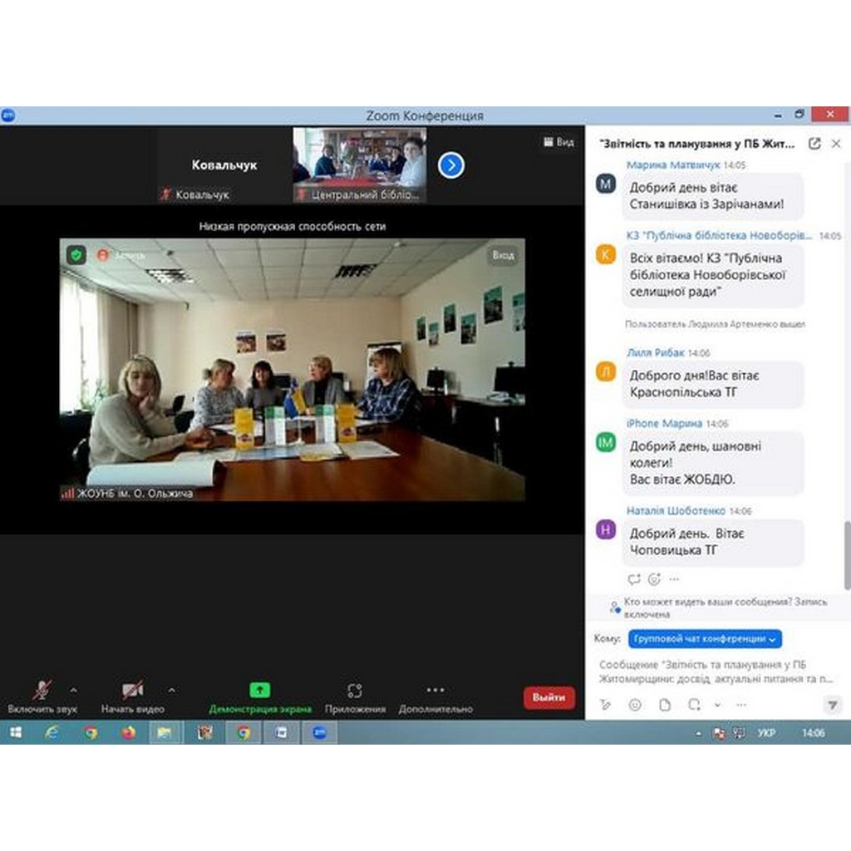Click the screenshot capture icon in chat

[x=694, y=705]
